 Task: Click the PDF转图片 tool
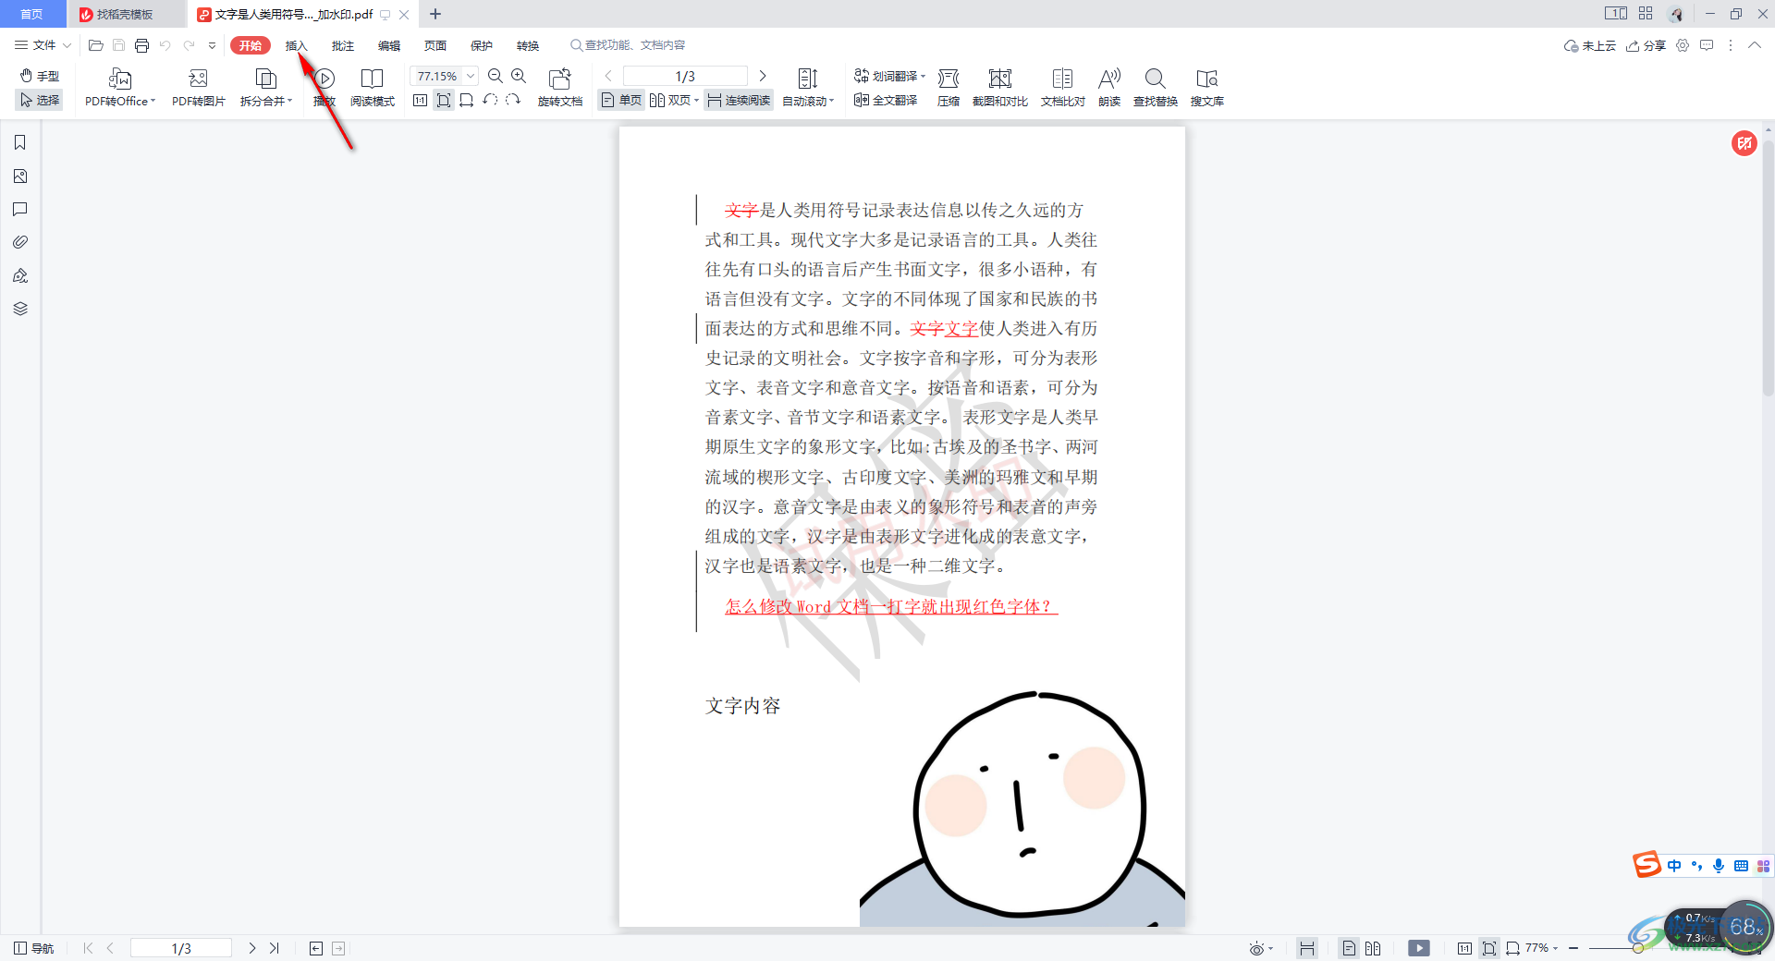198,89
